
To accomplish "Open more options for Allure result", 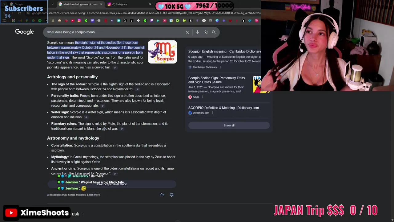I will click(x=203, y=97).
